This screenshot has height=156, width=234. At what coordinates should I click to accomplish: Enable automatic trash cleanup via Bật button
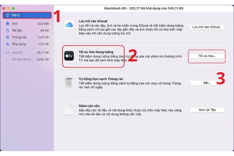pos(207,83)
